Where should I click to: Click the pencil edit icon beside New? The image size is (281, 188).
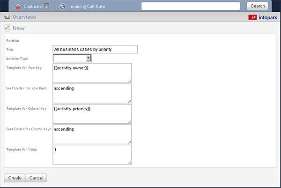pos(7,28)
